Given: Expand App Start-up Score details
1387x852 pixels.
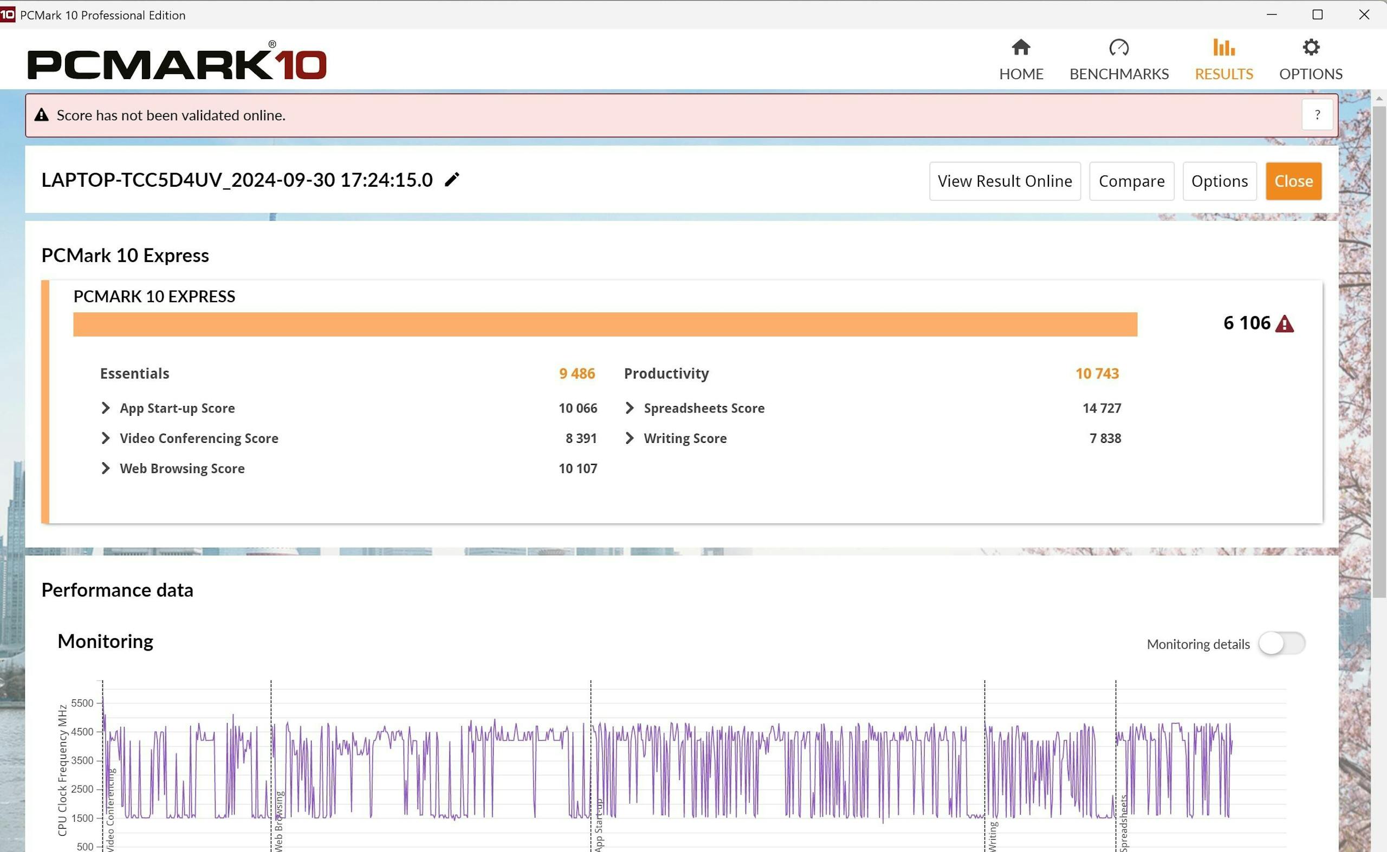Looking at the screenshot, I should click(x=106, y=408).
